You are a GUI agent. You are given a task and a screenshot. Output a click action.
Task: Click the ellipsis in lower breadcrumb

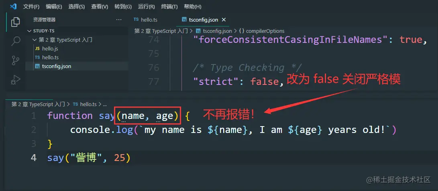point(105,105)
